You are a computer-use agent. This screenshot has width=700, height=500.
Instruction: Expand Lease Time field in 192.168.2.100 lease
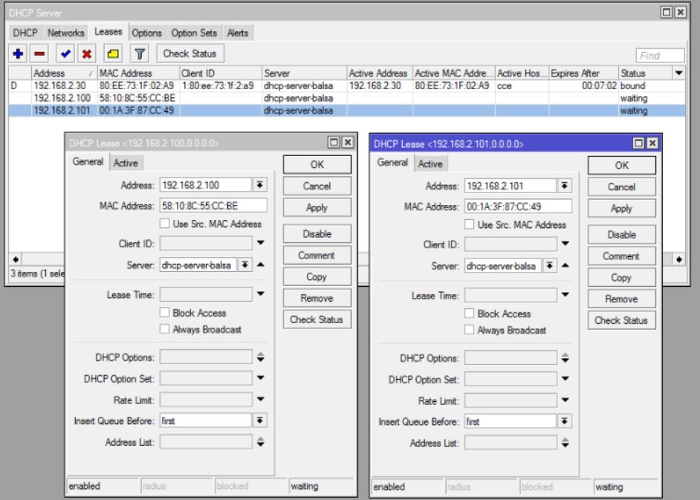(260, 294)
